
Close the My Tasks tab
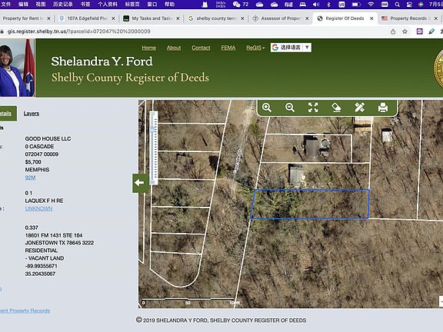click(178, 18)
